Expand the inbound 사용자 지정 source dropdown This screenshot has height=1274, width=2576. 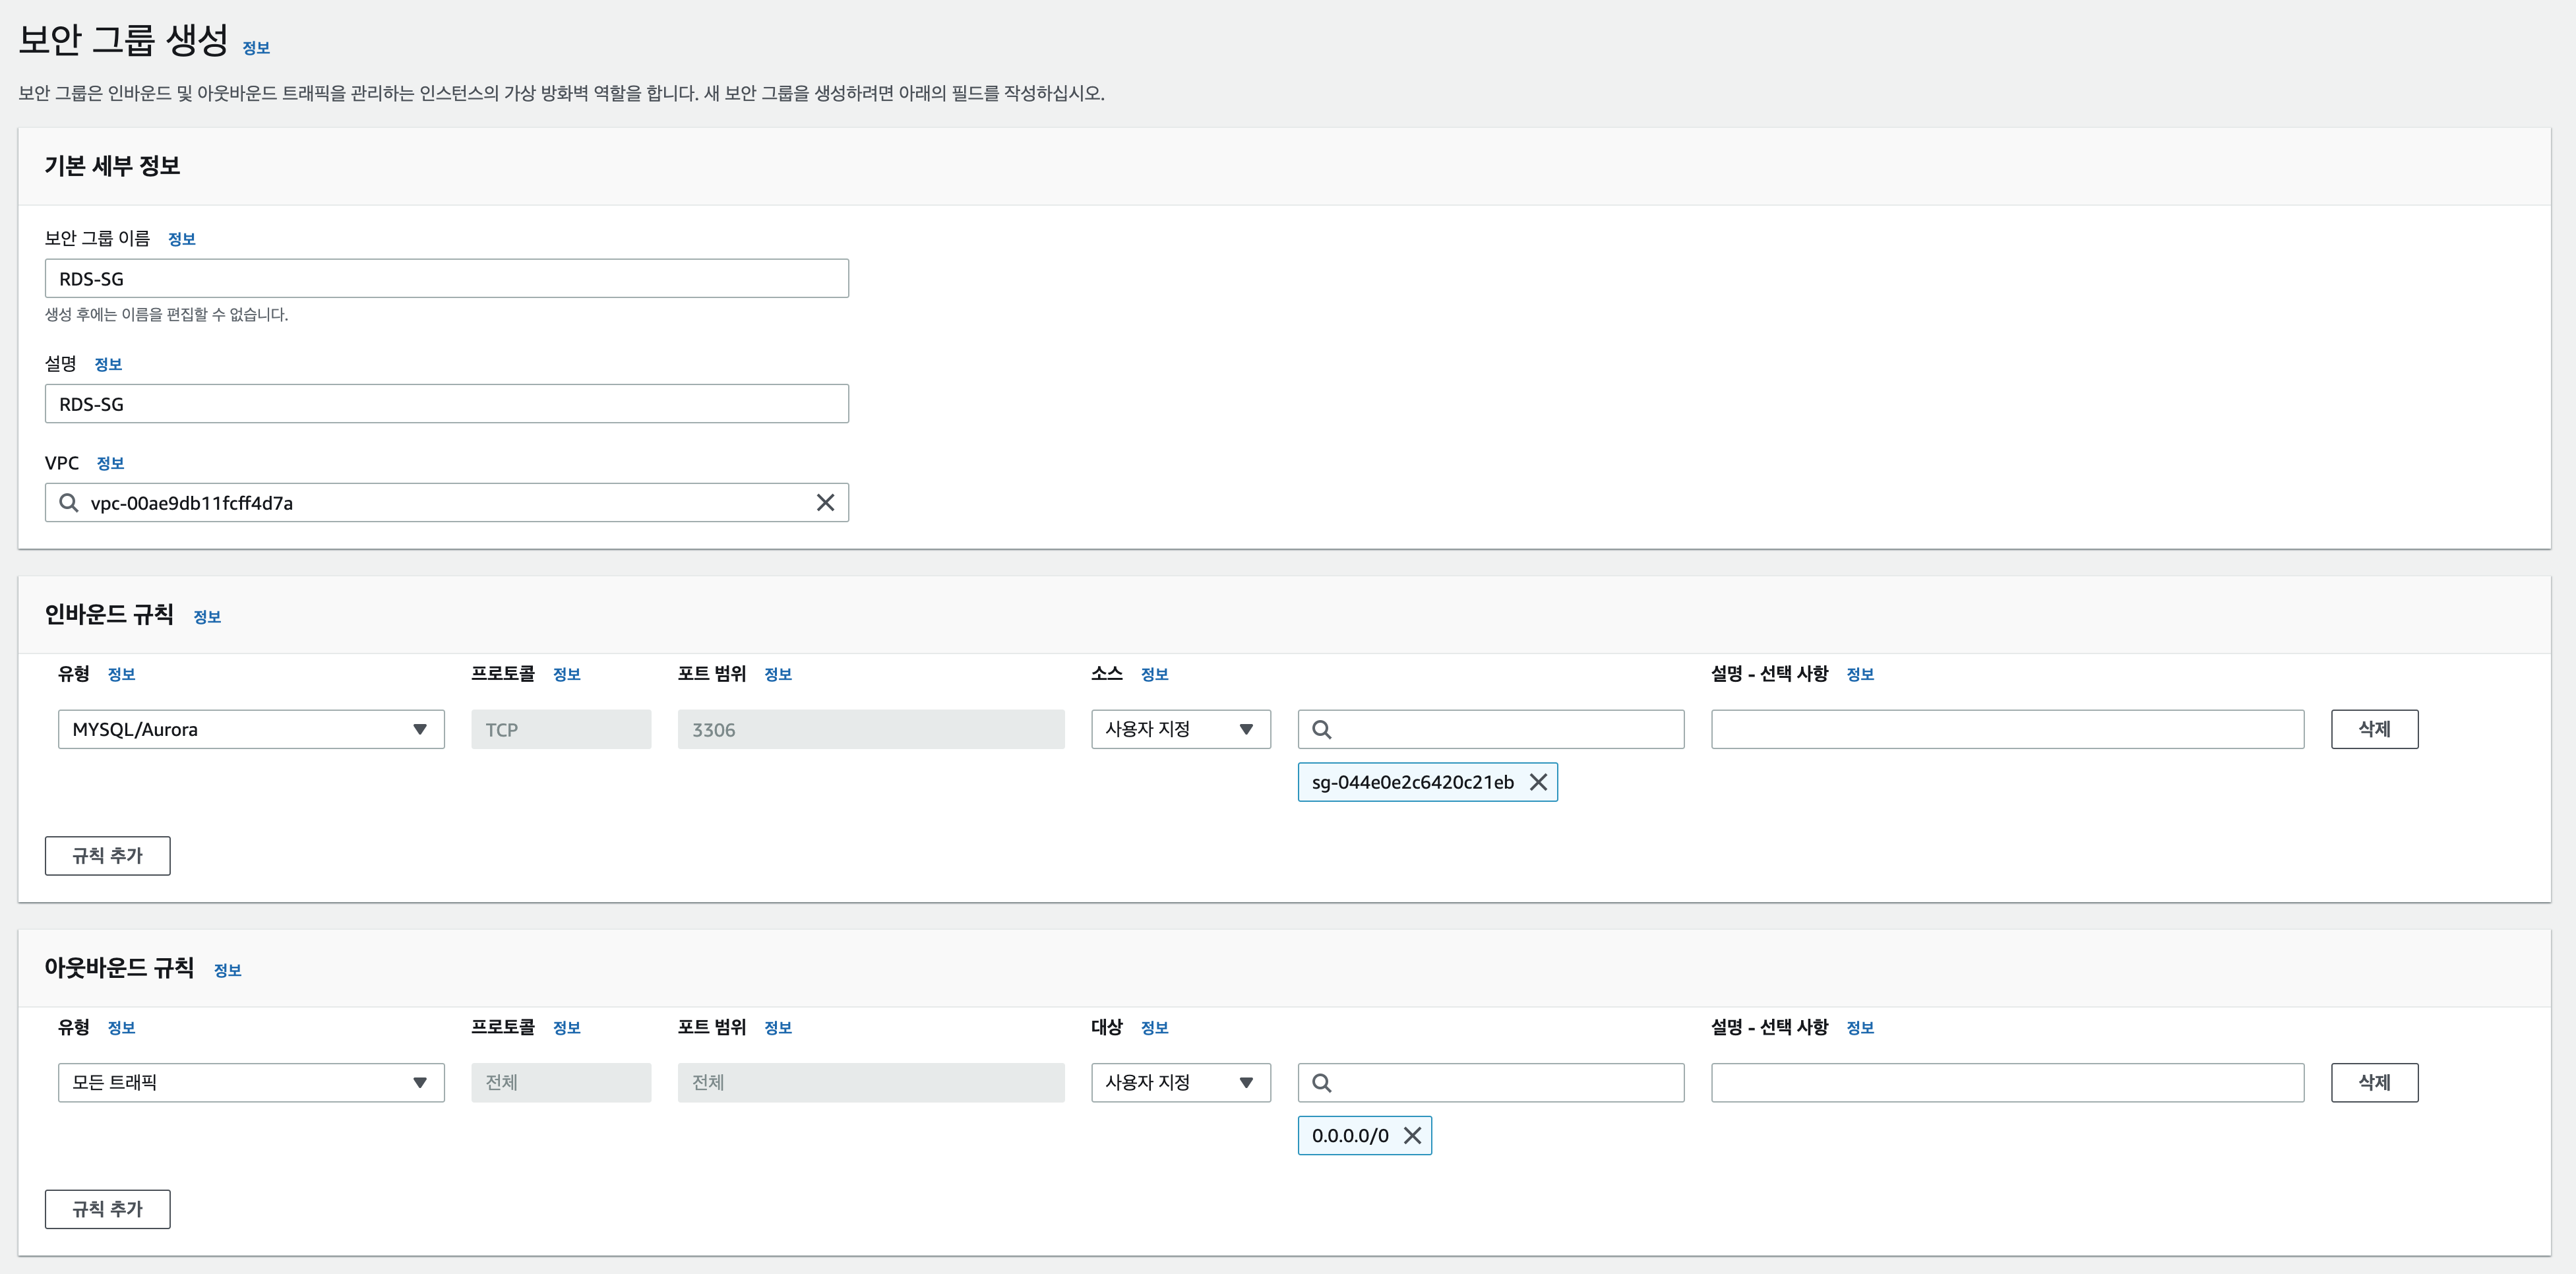click(x=1180, y=730)
